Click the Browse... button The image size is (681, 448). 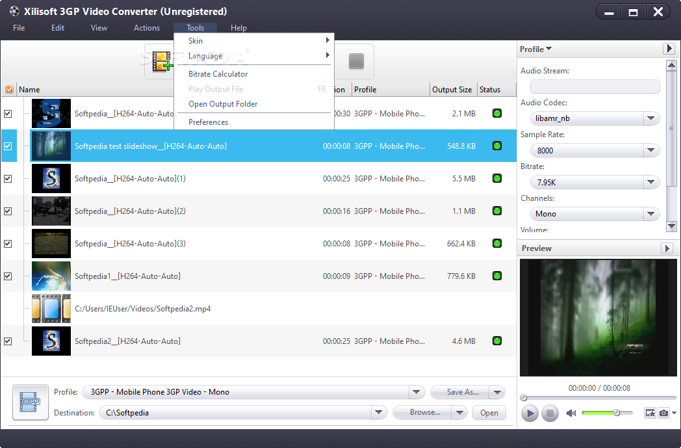point(422,412)
